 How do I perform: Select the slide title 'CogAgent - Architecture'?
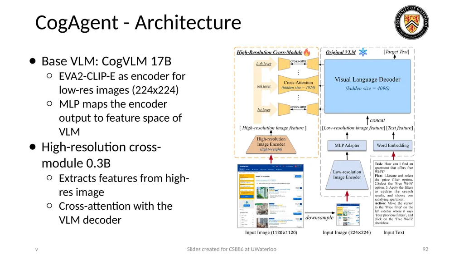[x=138, y=23]
